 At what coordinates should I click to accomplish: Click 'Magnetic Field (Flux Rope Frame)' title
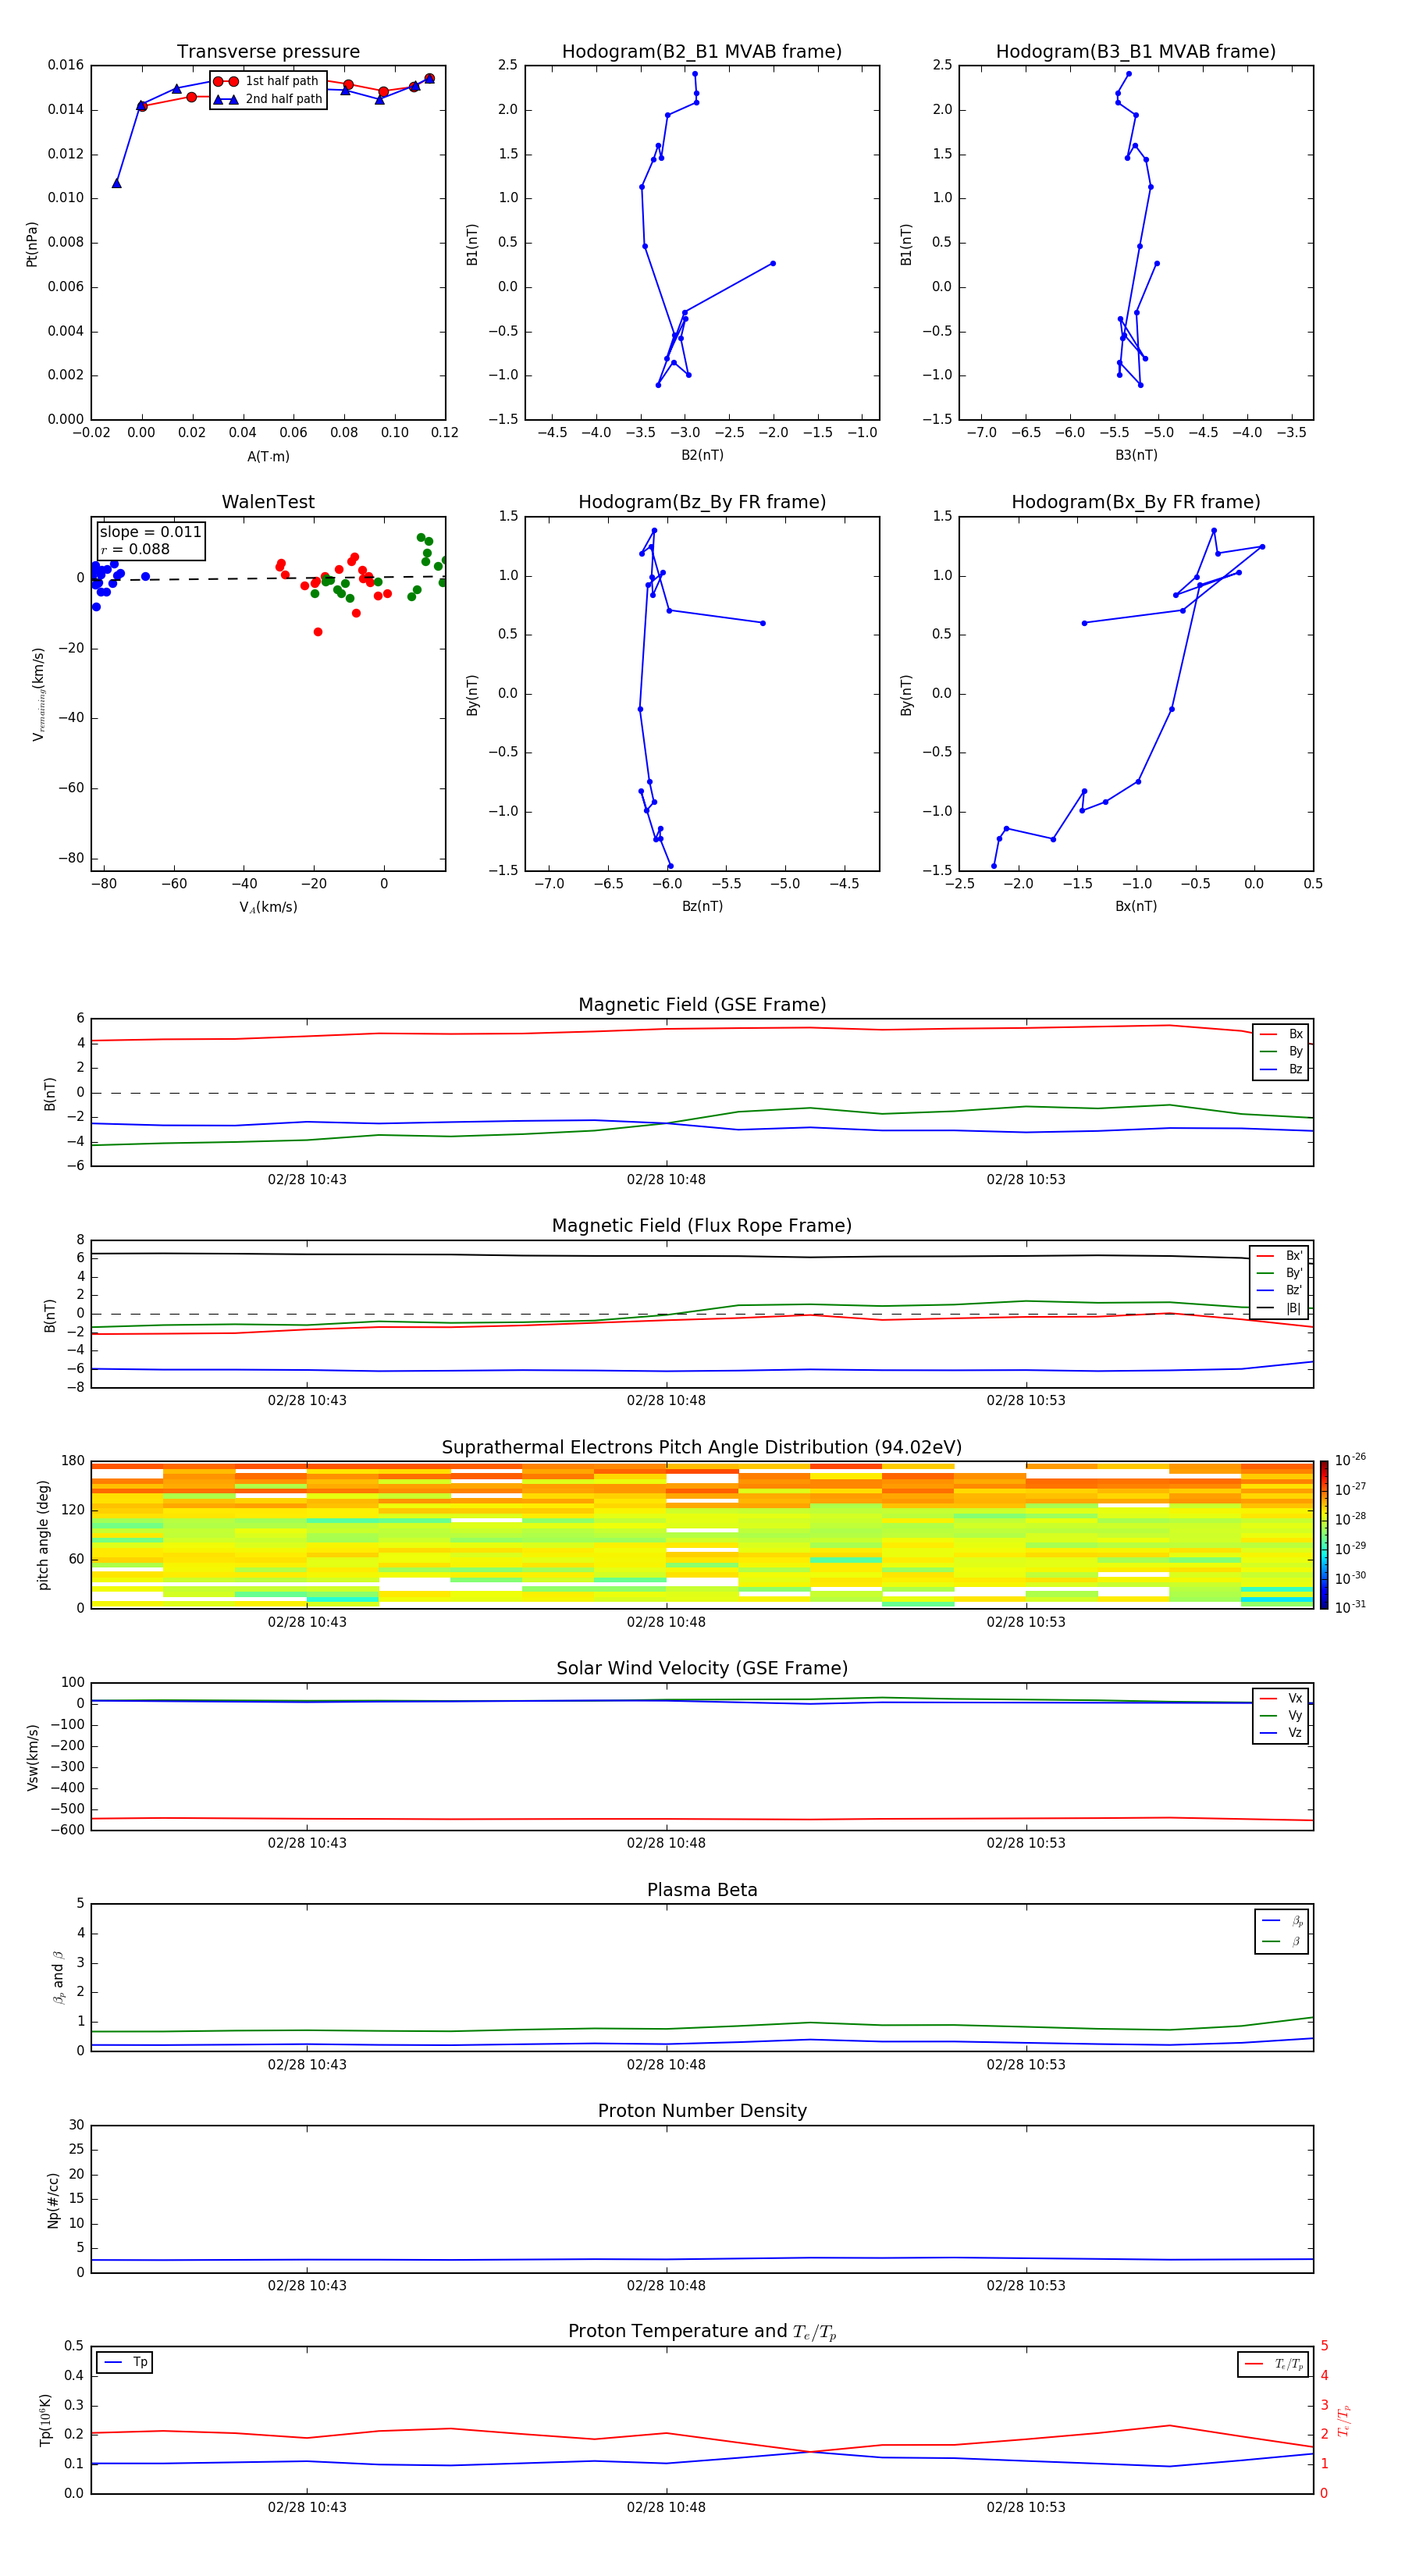(702, 1226)
